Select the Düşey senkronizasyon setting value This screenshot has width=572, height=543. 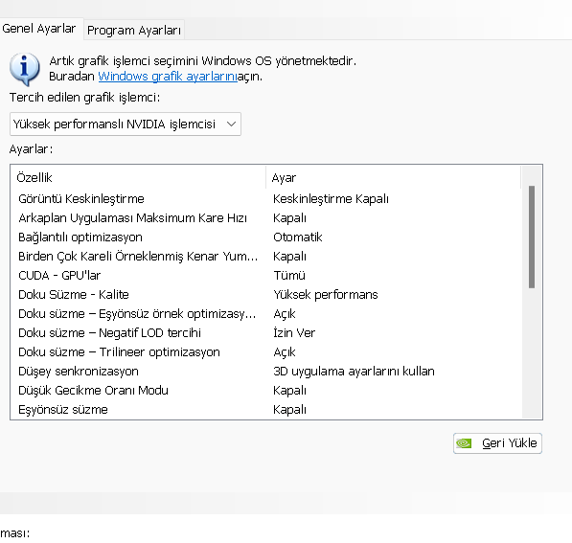click(354, 372)
